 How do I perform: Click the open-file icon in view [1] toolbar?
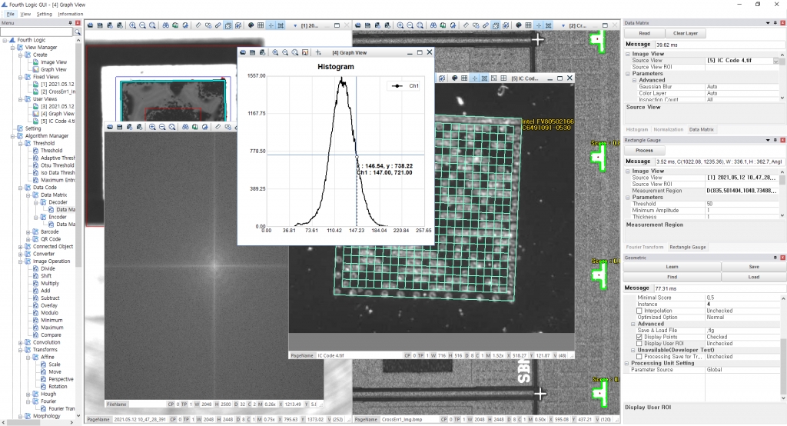click(x=91, y=25)
